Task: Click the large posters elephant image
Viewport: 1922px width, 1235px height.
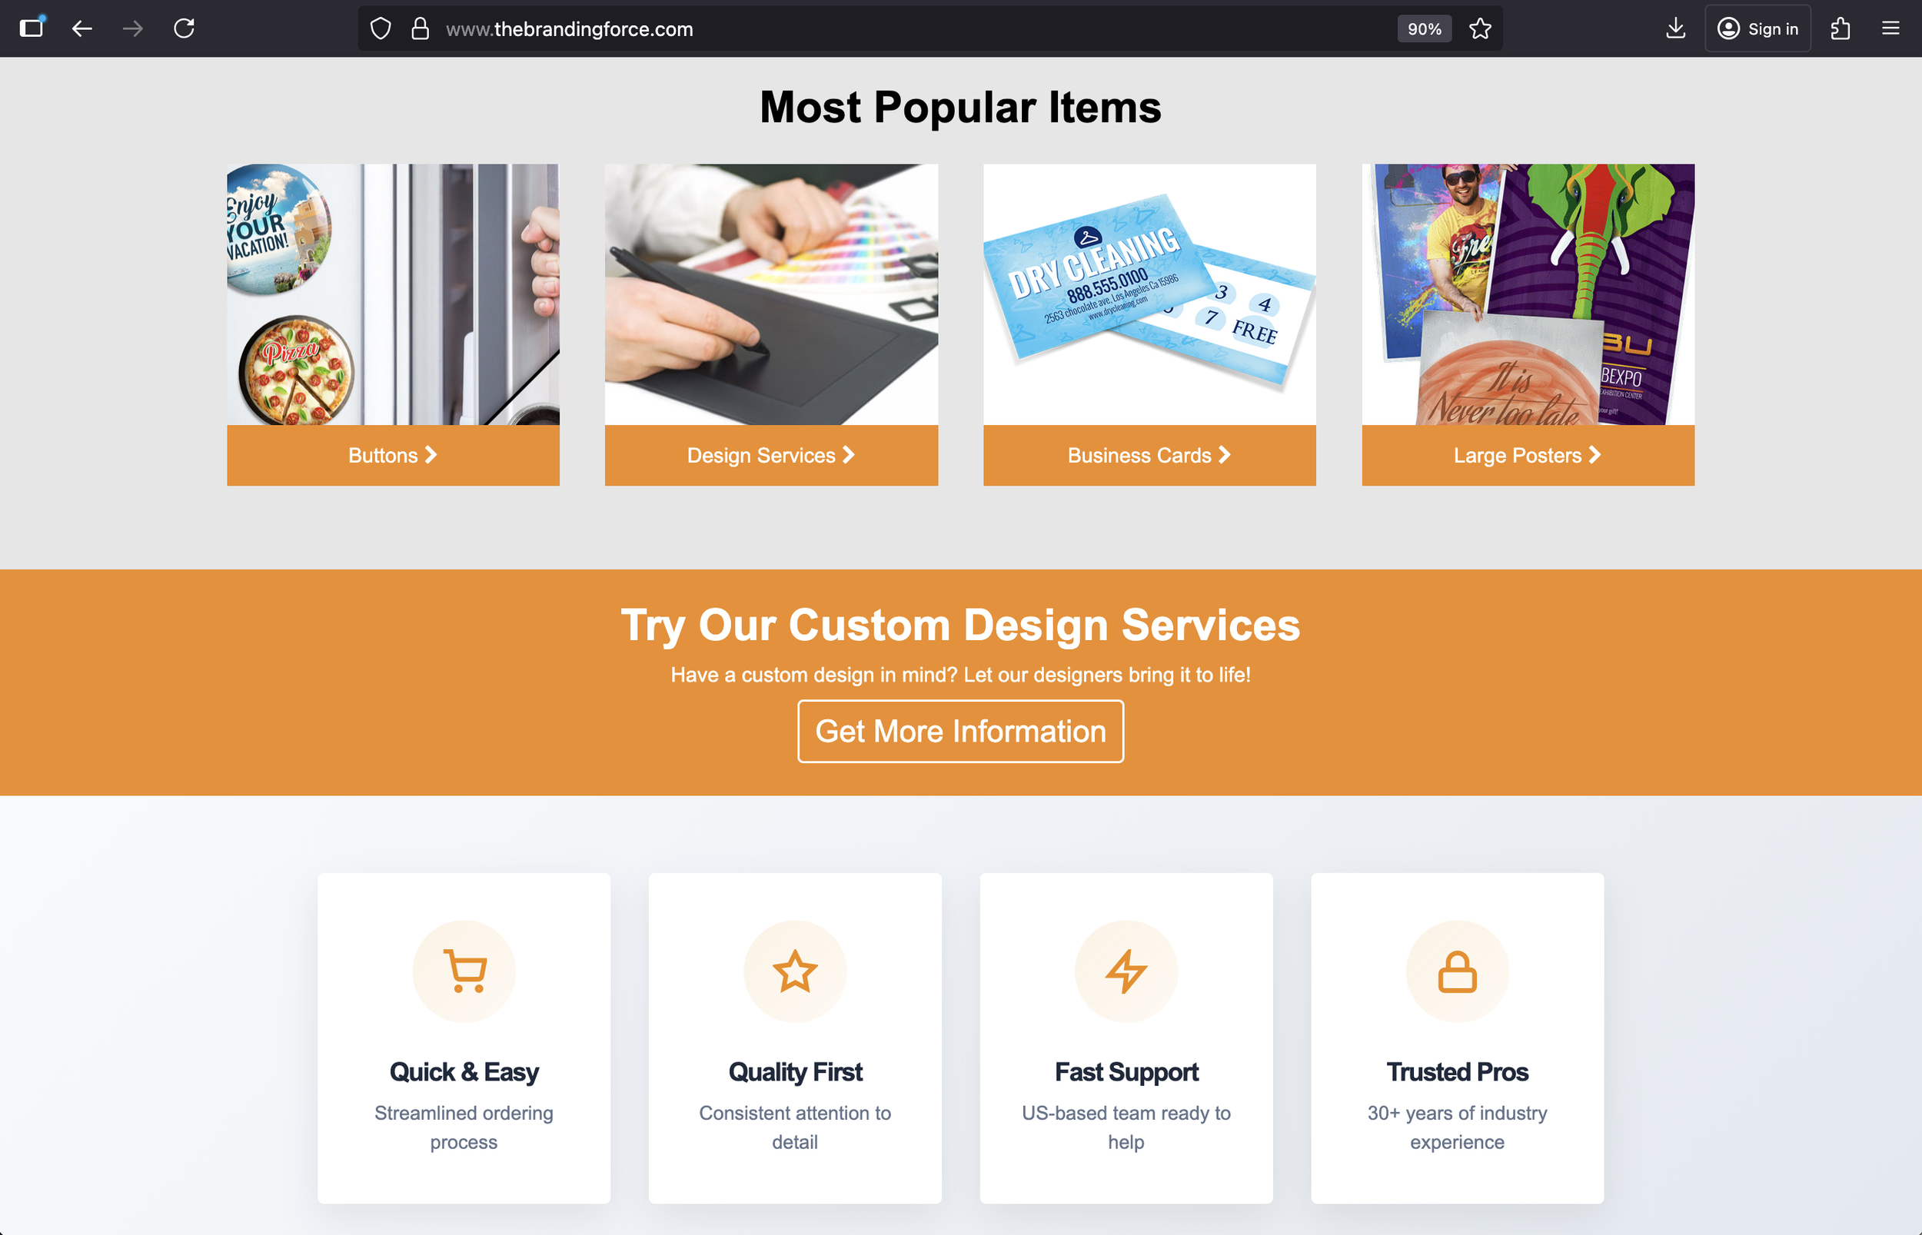Action: 1528,294
